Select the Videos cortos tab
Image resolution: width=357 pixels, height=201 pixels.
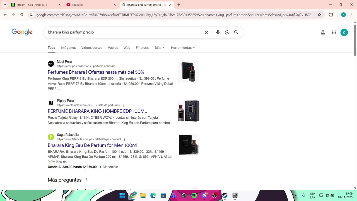[x=92, y=48]
